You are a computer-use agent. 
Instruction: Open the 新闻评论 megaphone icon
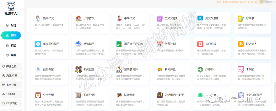click(160, 69)
